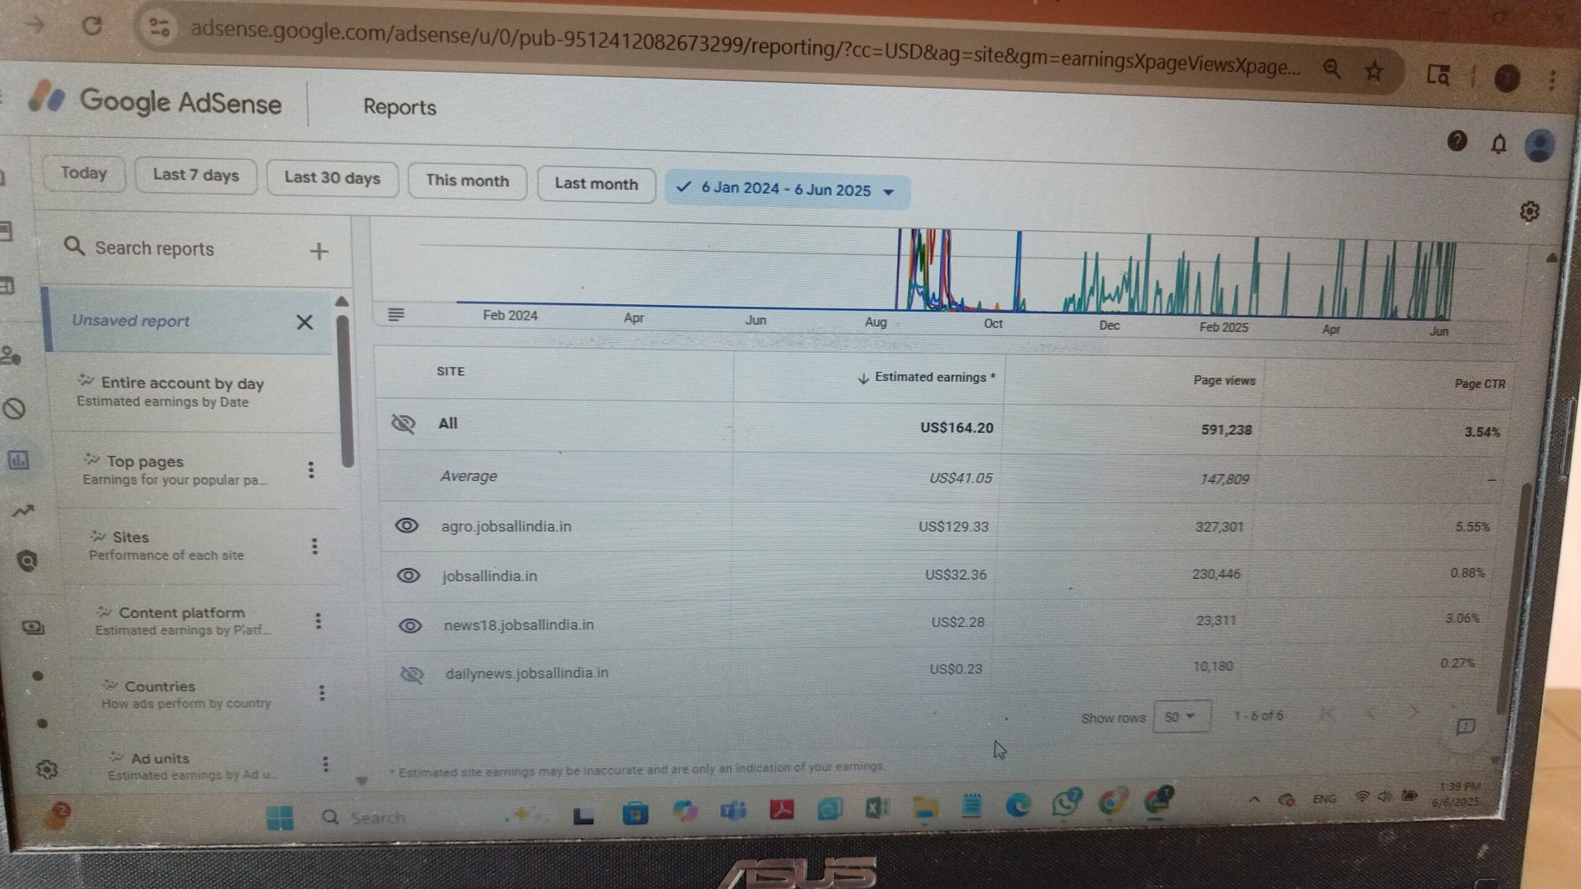This screenshot has height=889, width=1581.
Task: Click browser address bar URL
Action: (744, 48)
